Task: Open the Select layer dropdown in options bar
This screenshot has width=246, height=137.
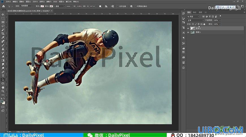Action: coord(27,6)
